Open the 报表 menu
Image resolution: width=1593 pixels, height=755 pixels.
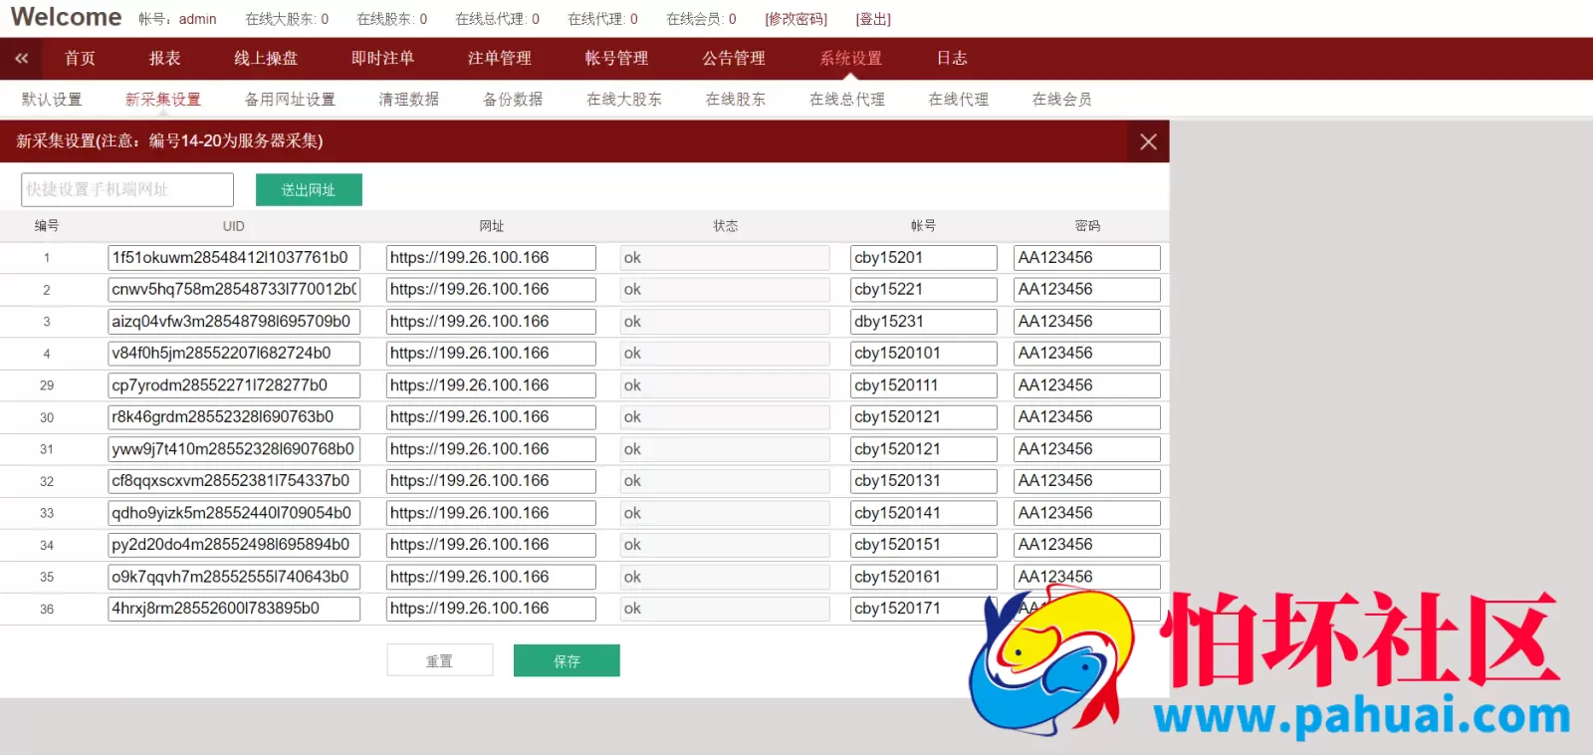[x=165, y=59]
